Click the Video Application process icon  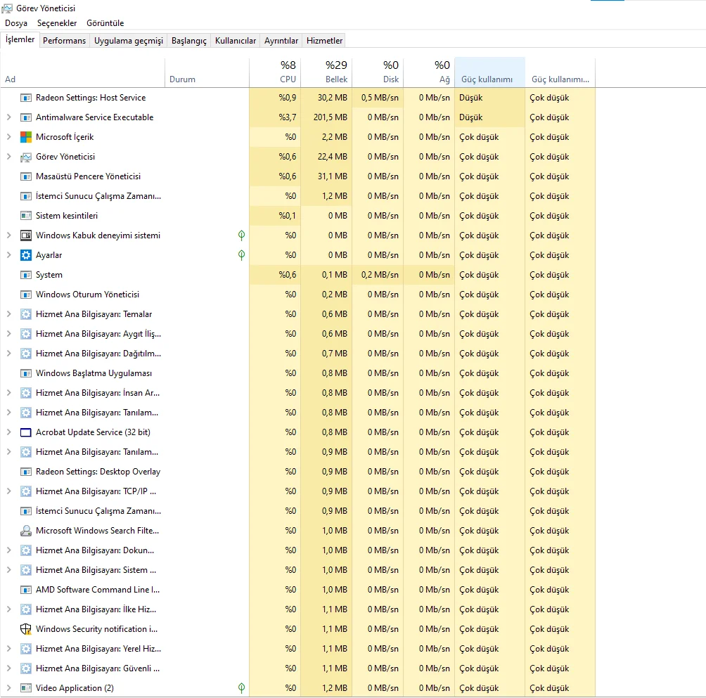[x=26, y=688]
